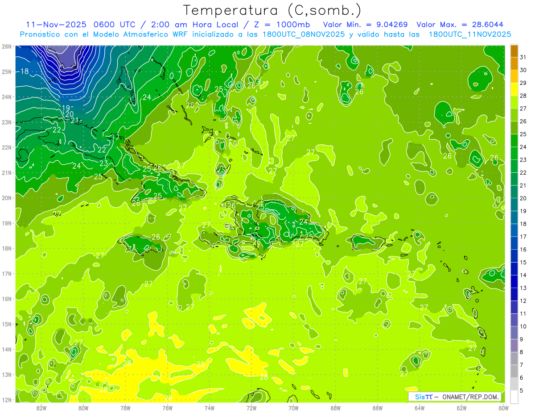Click the yellow color bar segment between 28 and 29

[514, 89]
